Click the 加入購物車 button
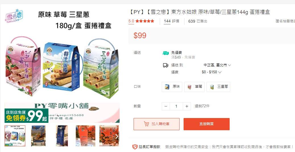 157,124
